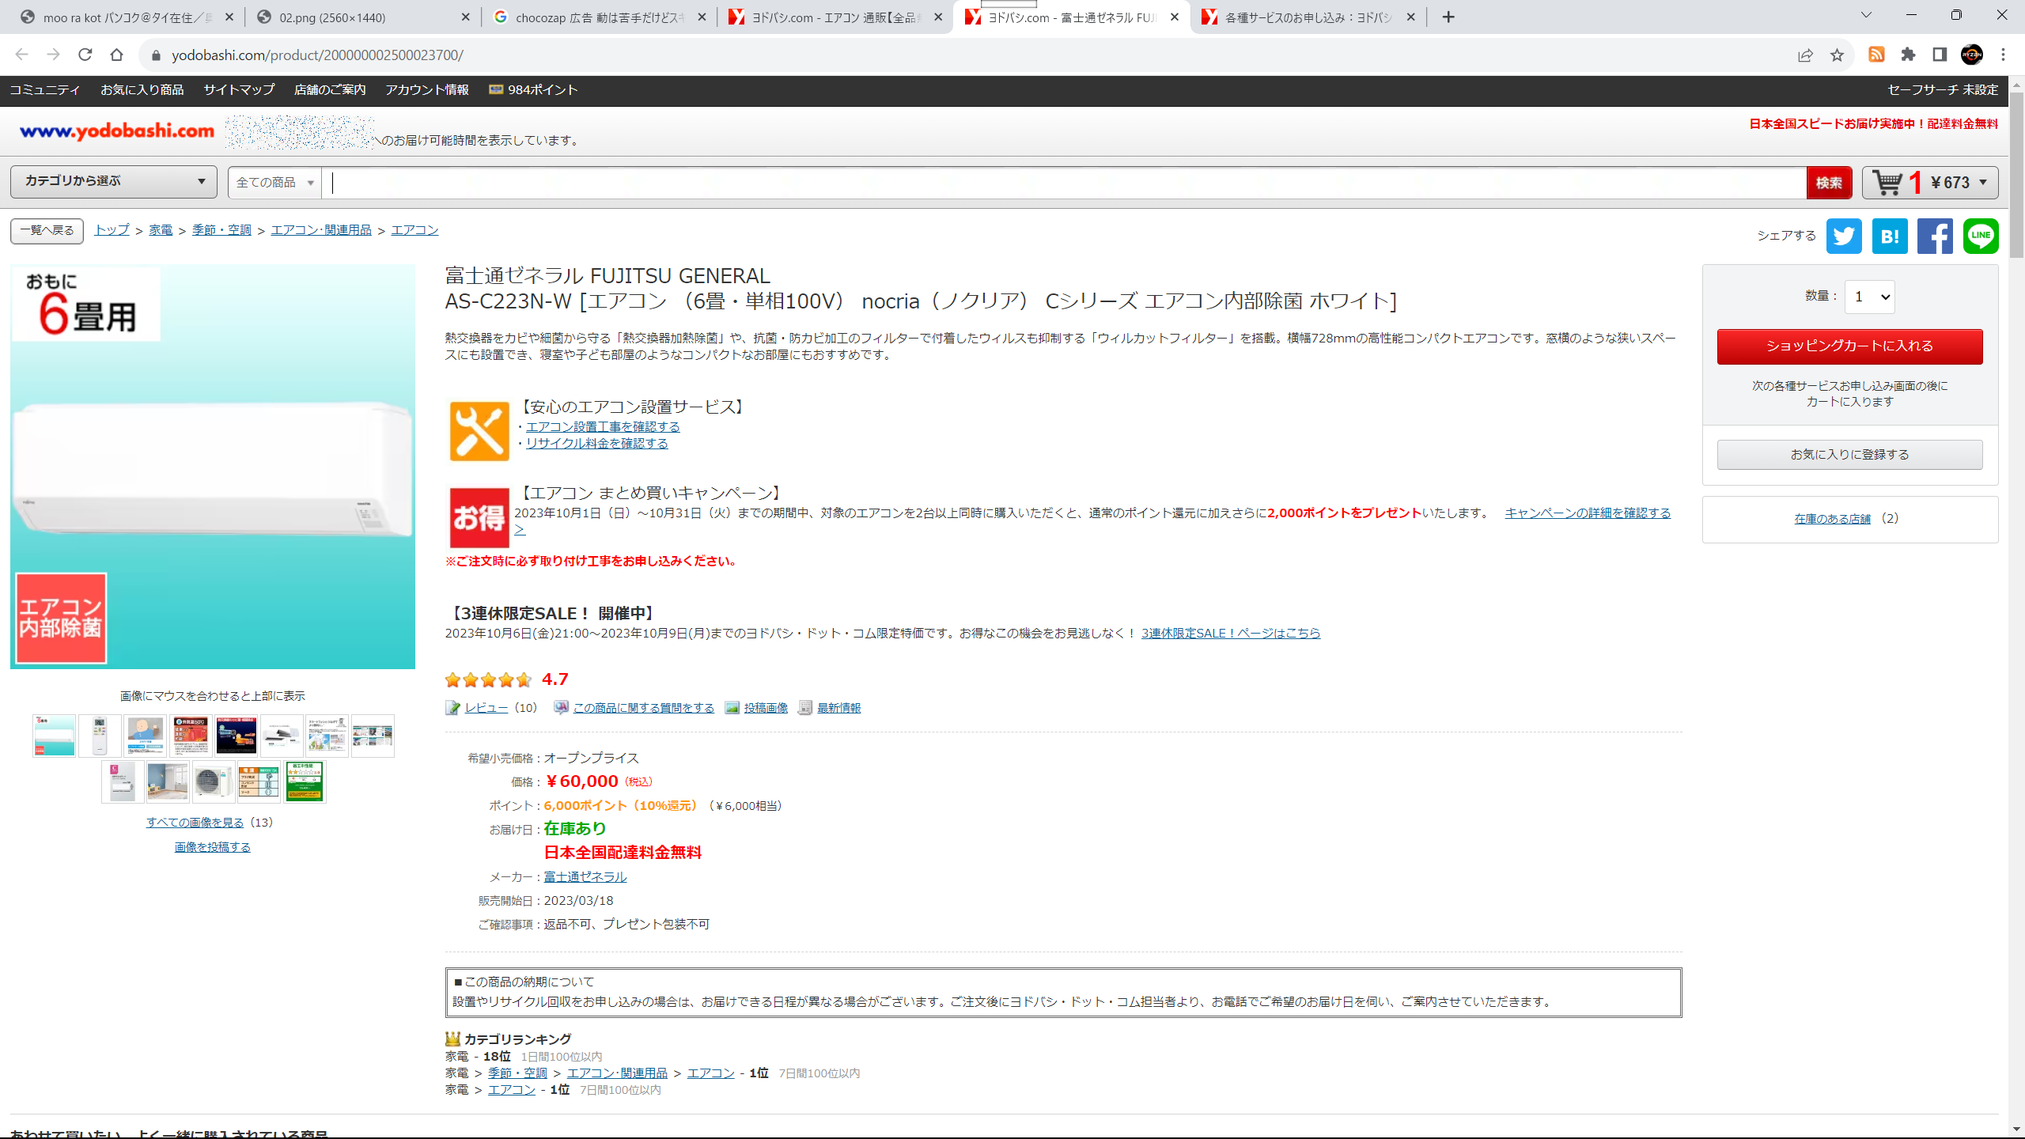Screen dimensions: 2025x1139
Task: Toggle the browser side panel
Action: tap(1940, 55)
